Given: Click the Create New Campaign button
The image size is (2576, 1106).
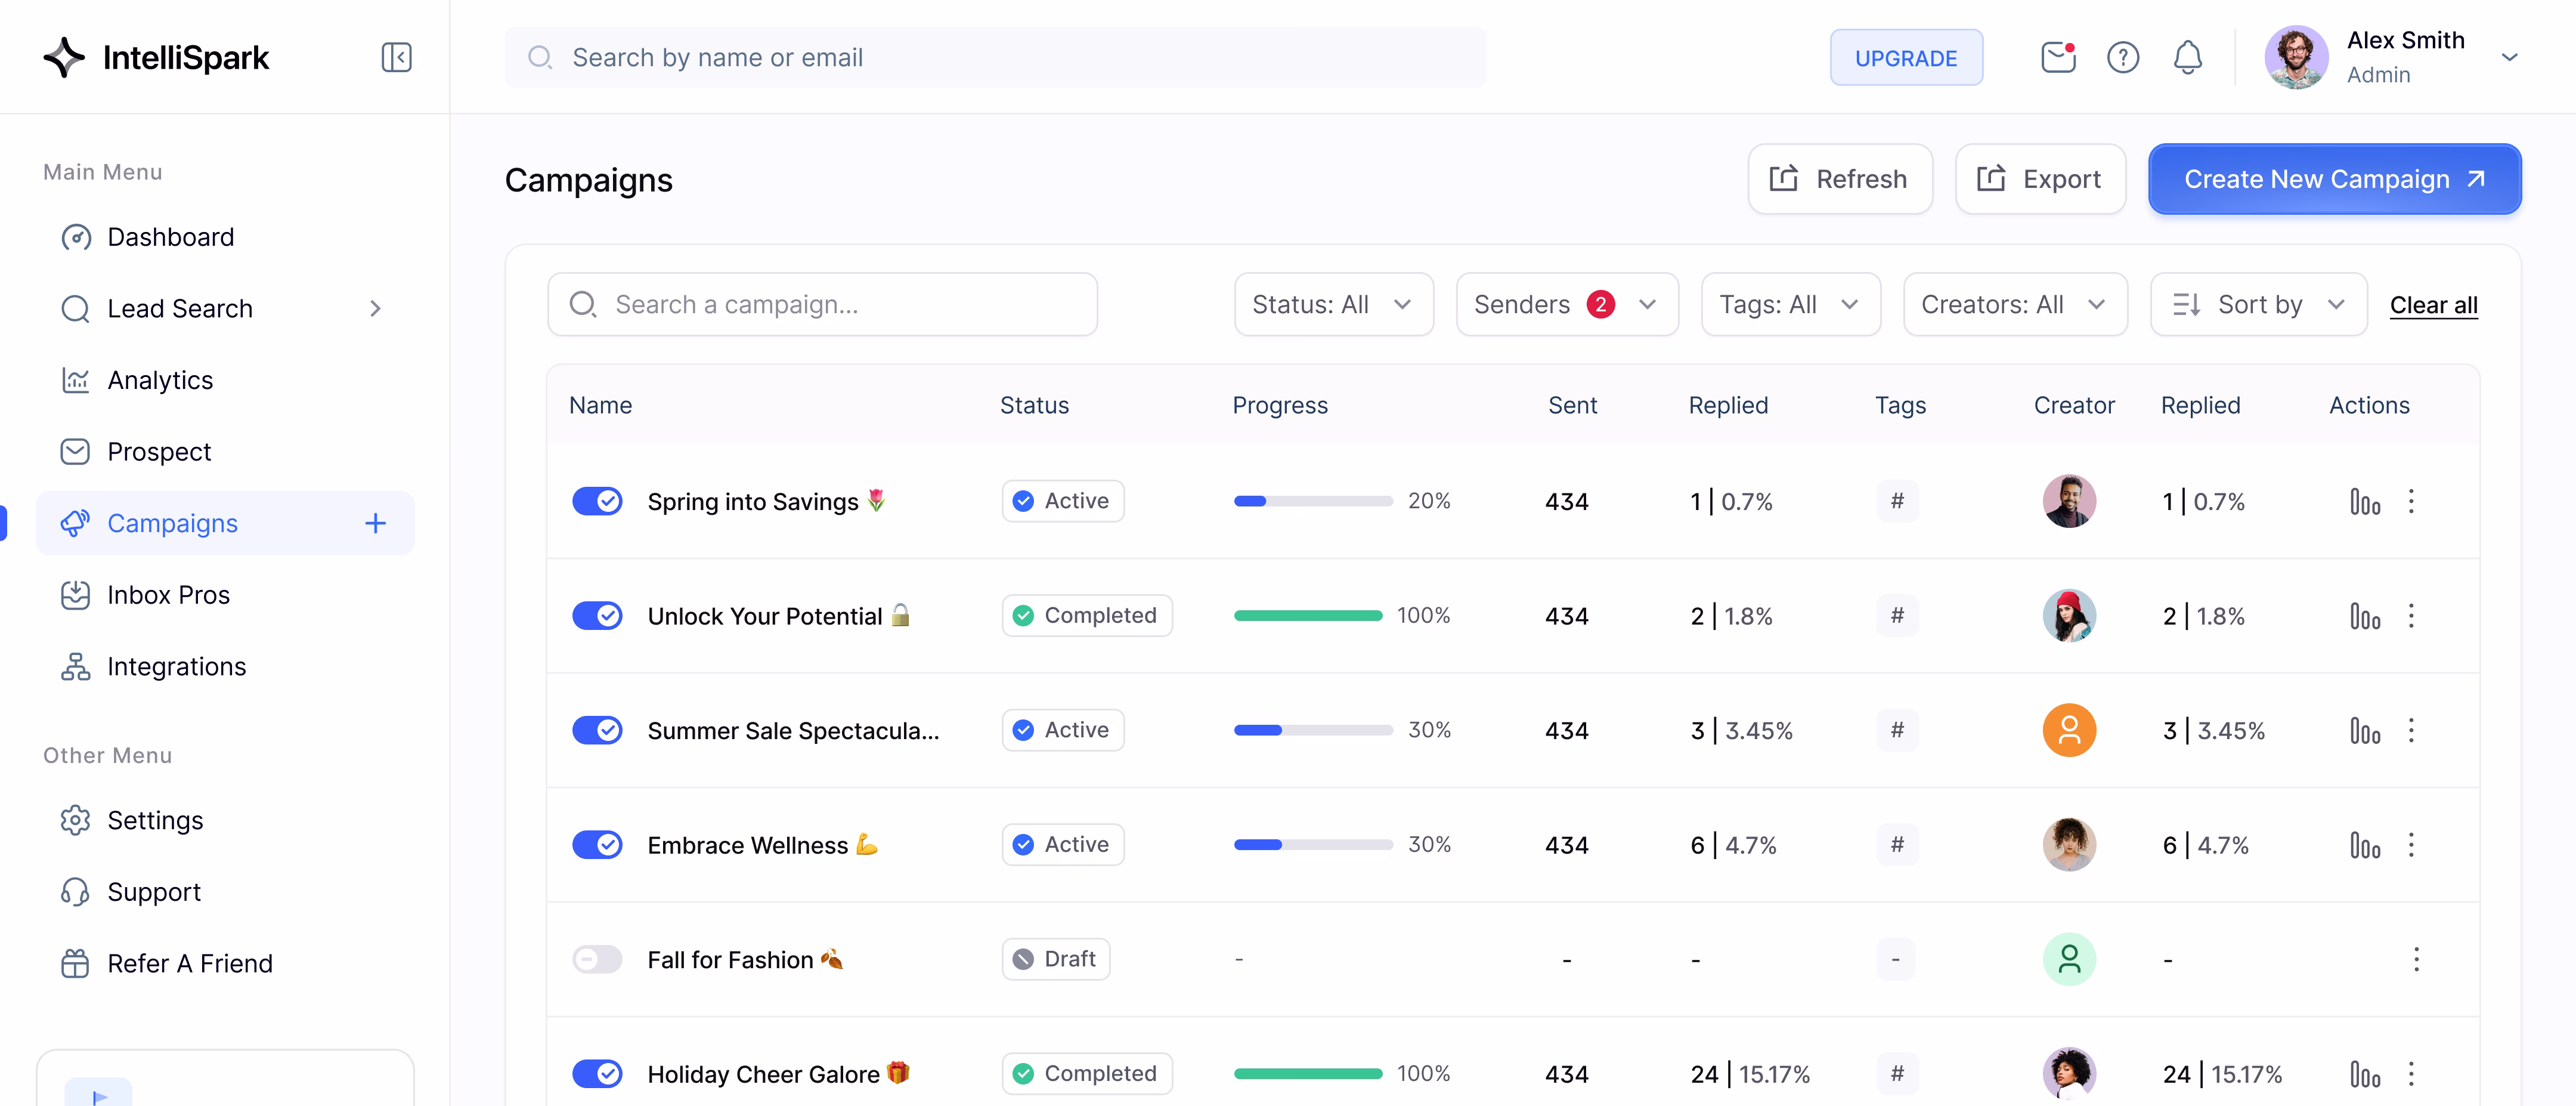Looking at the screenshot, I should (2333, 179).
